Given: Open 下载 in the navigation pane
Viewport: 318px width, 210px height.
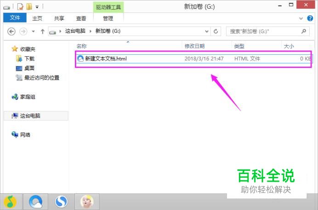Looking at the screenshot, I should click(x=29, y=59).
